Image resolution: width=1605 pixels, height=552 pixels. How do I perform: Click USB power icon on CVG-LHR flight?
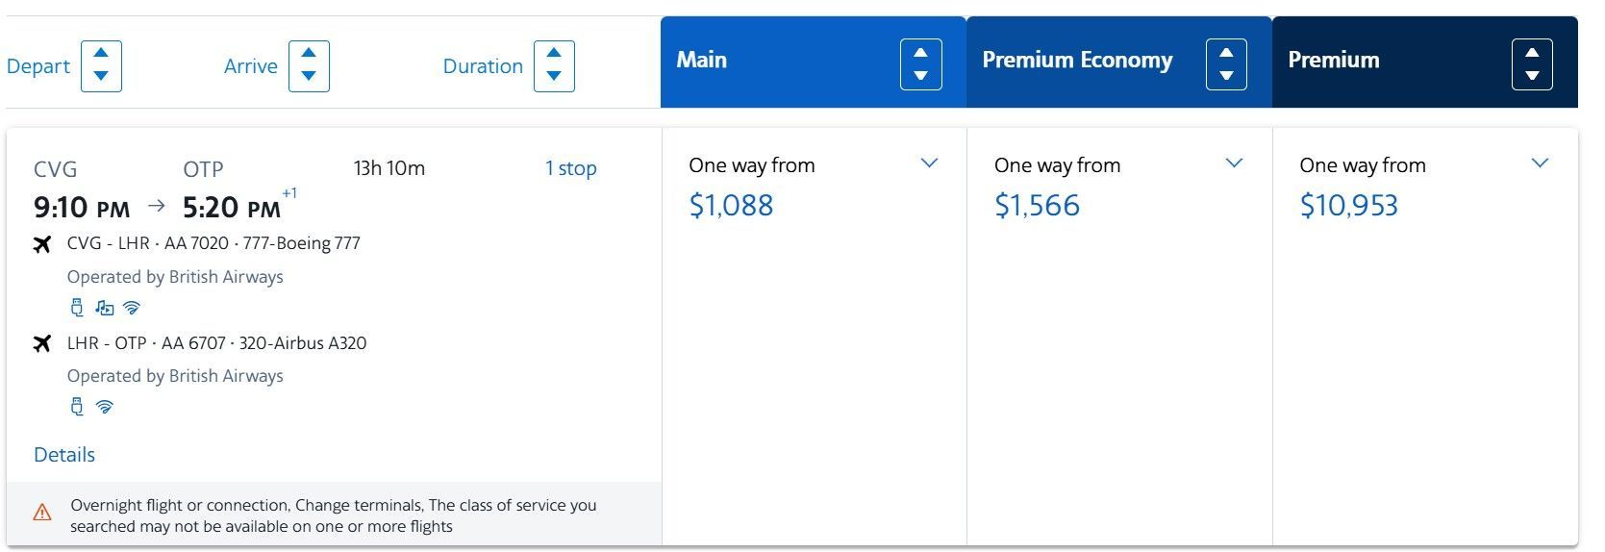(77, 308)
